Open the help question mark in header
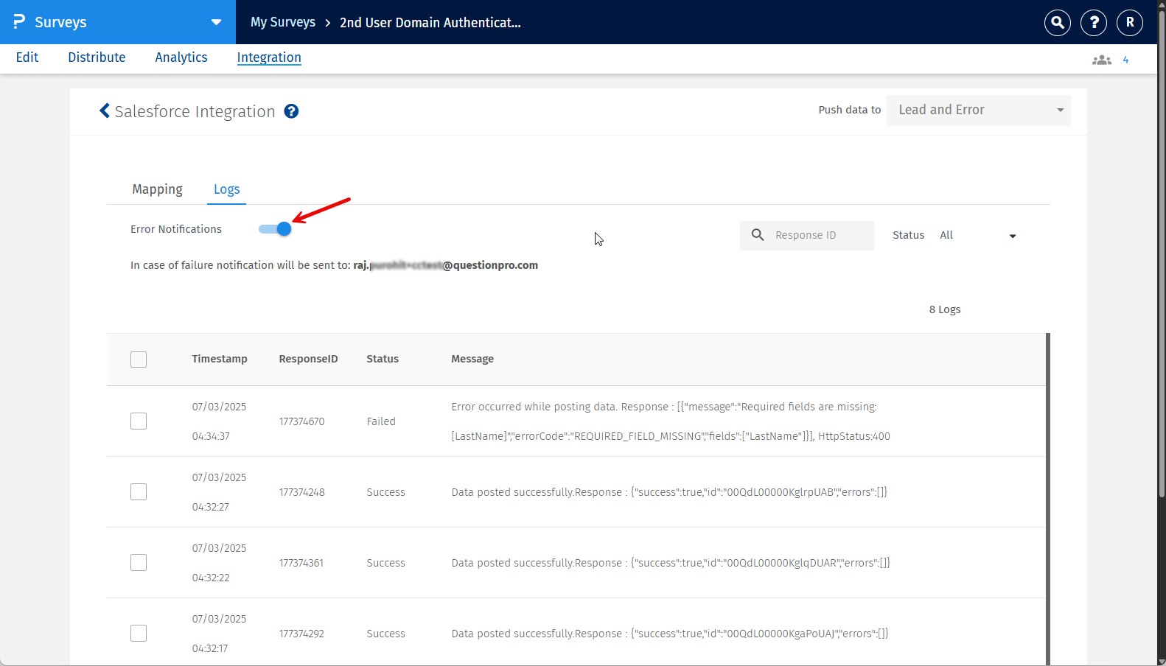Screen dimensions: 1166x666 [1093, 23]
